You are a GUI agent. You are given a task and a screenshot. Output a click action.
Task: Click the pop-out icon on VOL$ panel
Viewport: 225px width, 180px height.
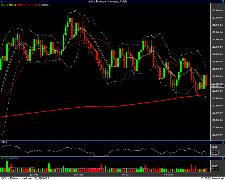[223, 158]
